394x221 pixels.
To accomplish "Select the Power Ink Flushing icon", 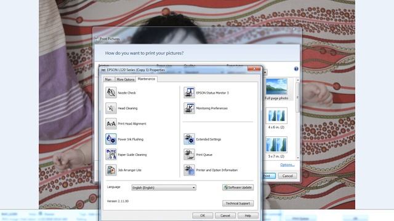I will coord(111,139).
